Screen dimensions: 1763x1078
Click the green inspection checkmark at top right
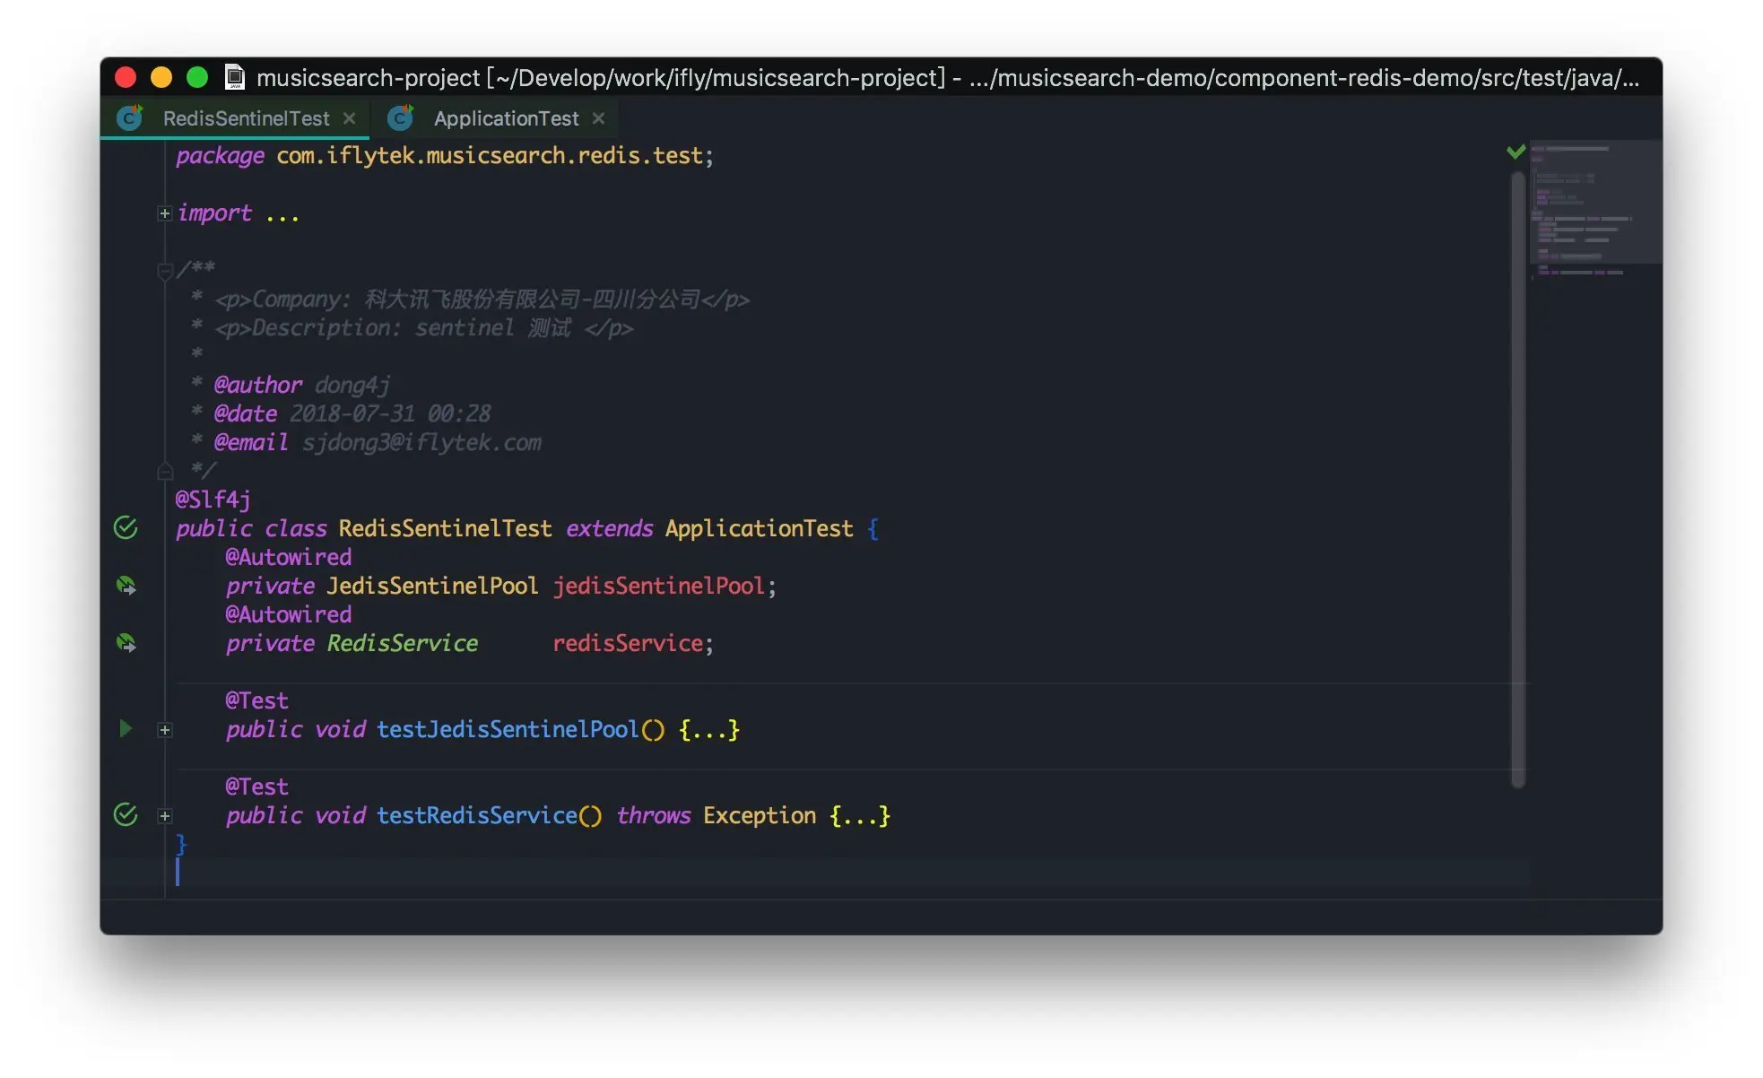click(x=1515, y=152)
